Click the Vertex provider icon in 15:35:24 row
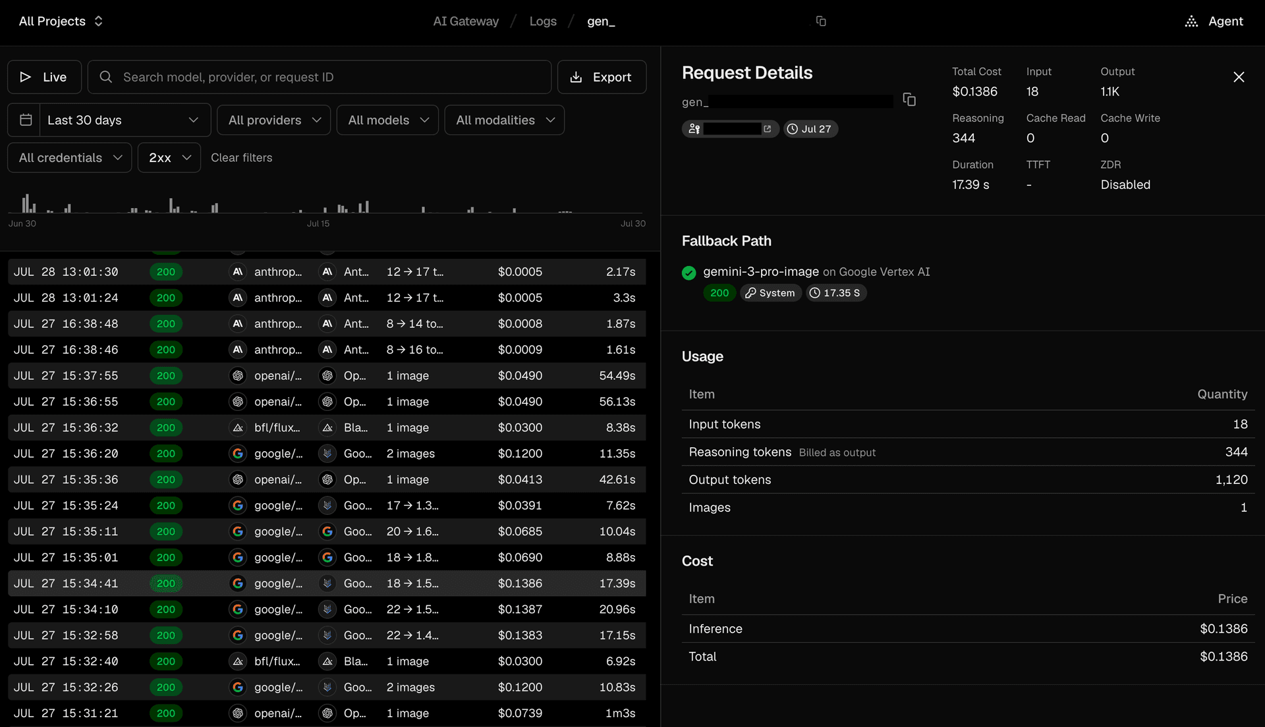This screenshot has height=727, width=1265. [x=327, y=506]
